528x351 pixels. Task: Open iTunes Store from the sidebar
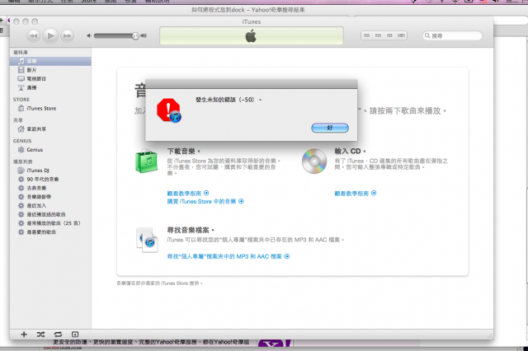(x=50, y=108)
